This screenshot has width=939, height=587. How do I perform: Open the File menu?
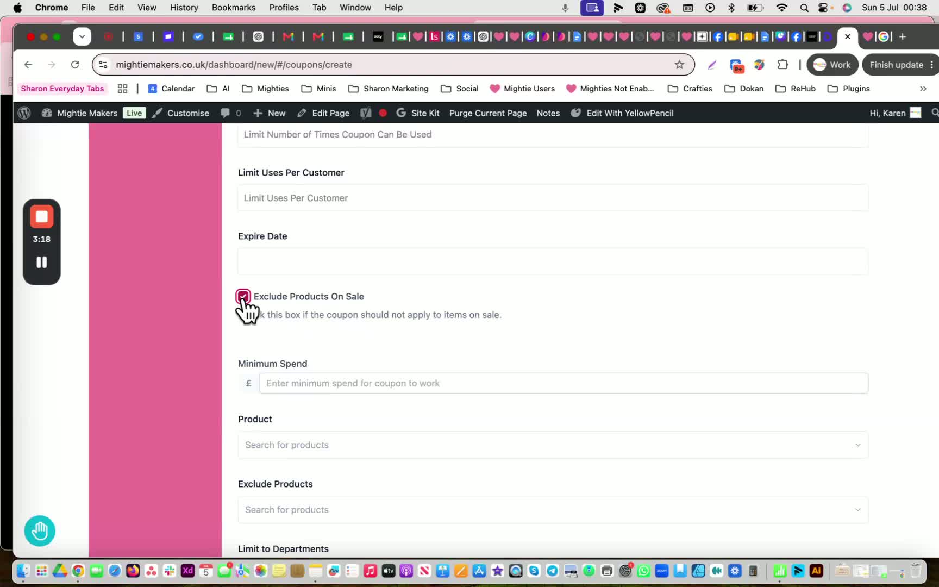coord(88,8)
